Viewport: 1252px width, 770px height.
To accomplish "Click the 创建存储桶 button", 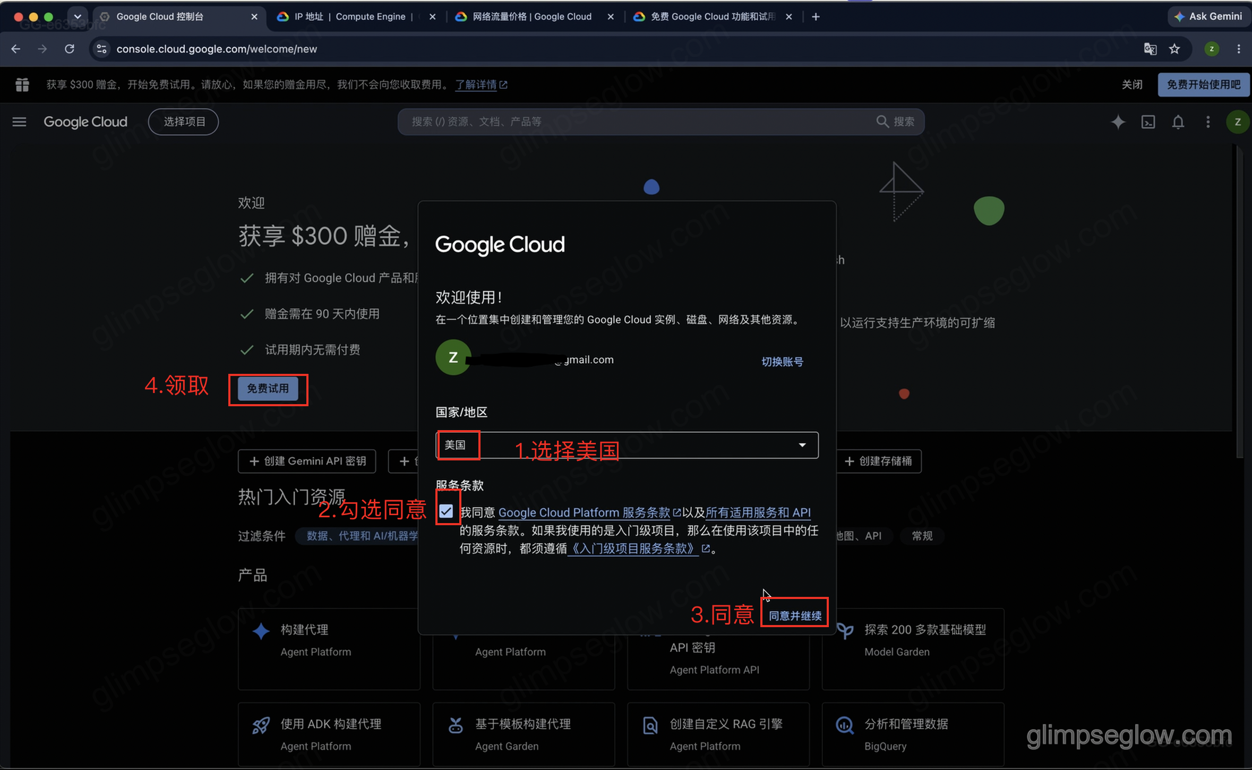I will (x=878, y=461).
